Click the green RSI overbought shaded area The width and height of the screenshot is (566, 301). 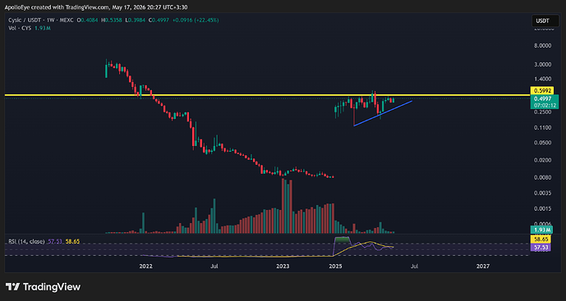click(x=343, y=239)
